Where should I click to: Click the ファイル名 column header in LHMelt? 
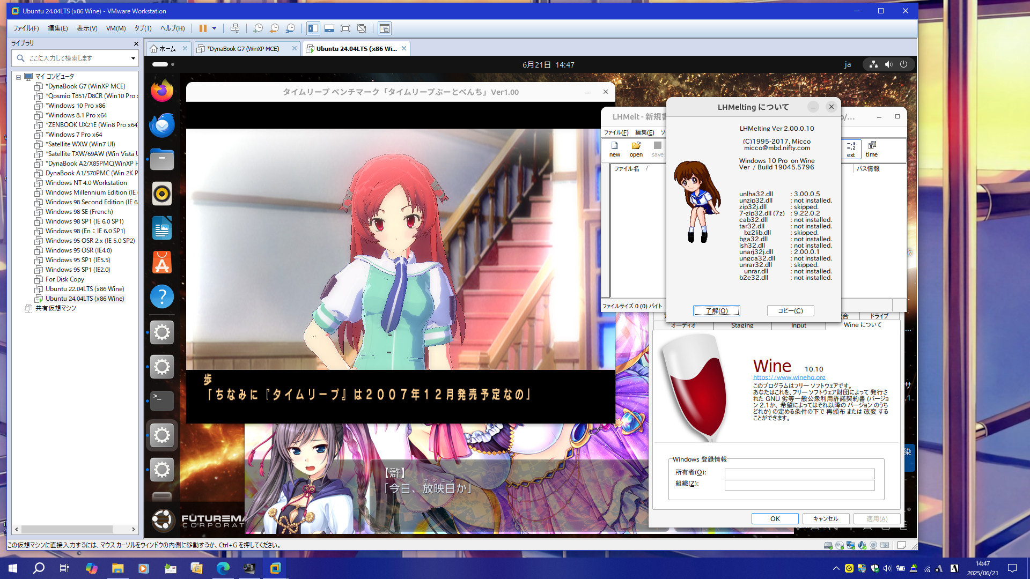coord(627,169)
